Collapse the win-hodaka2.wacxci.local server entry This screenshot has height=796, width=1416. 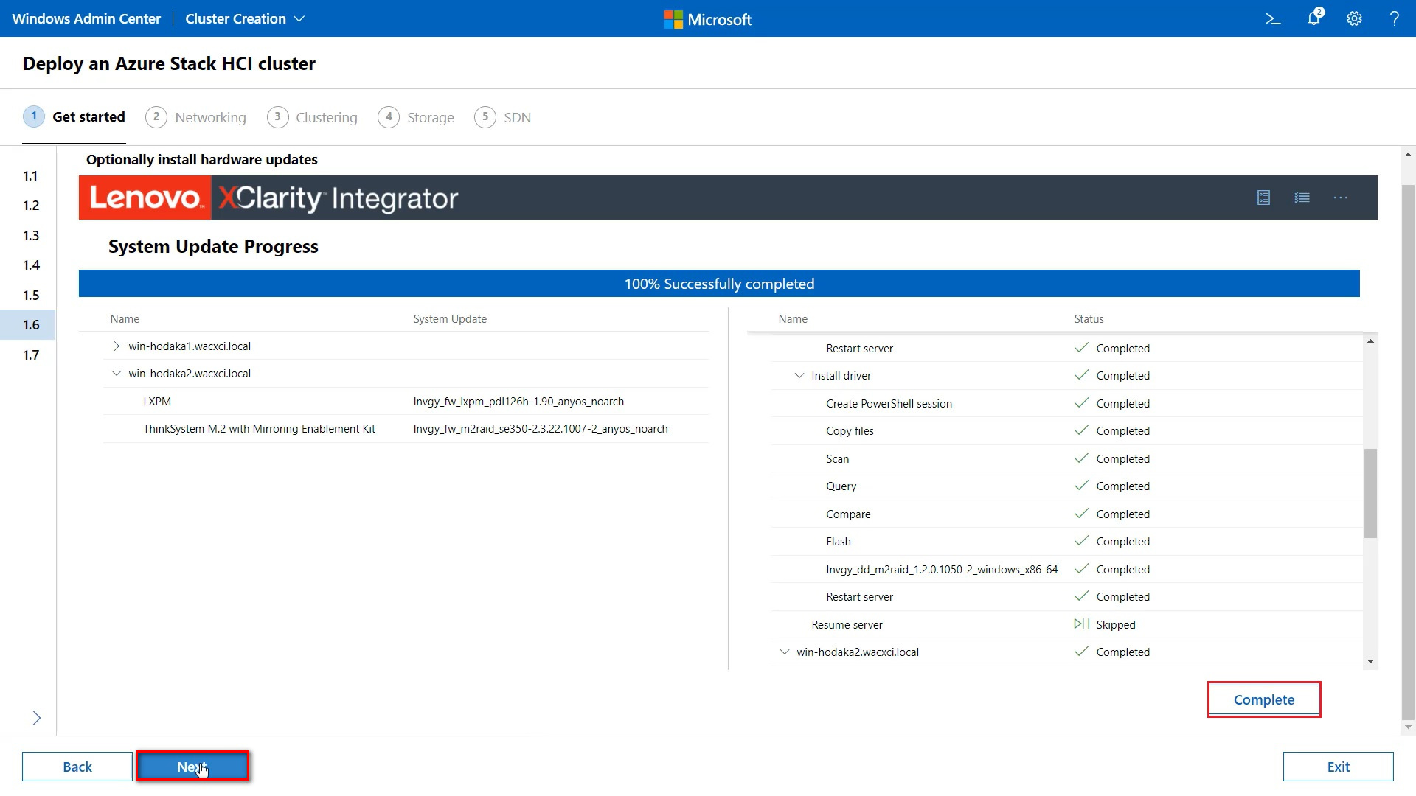(117, 373)
